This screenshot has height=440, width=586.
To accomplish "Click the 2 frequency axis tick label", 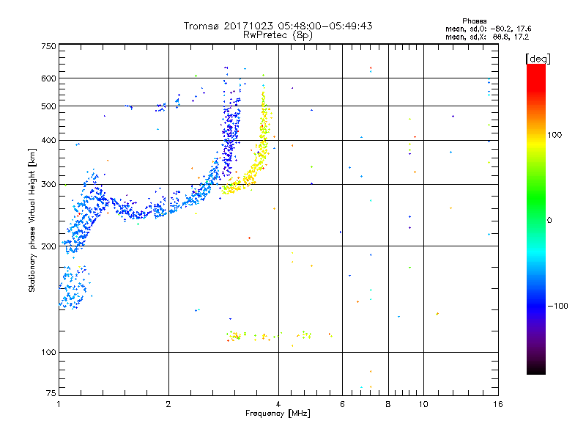I will point(168,404).
